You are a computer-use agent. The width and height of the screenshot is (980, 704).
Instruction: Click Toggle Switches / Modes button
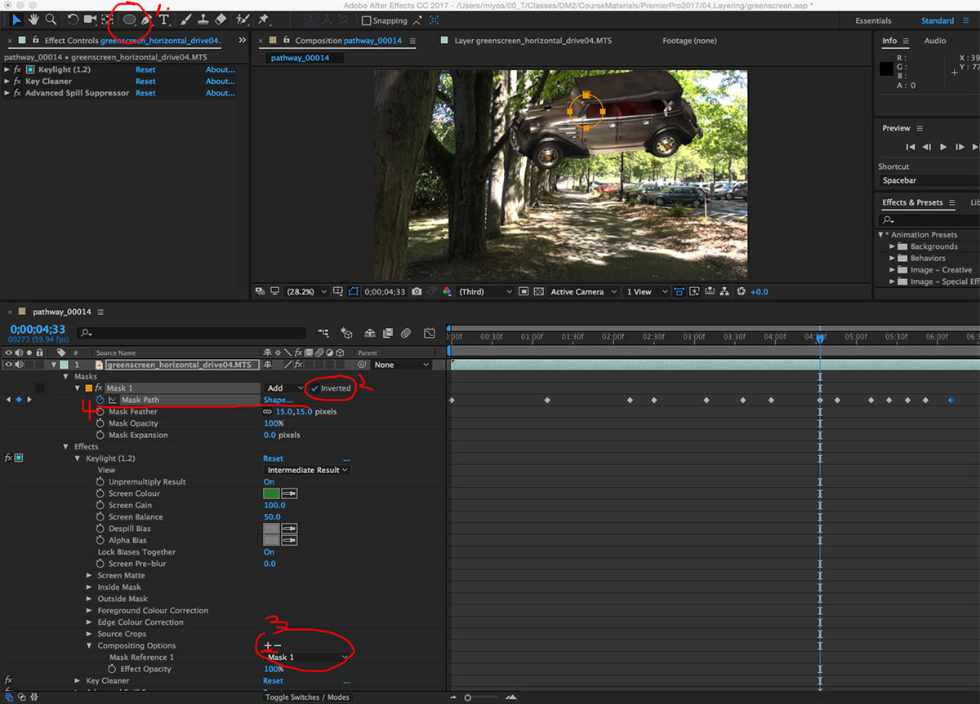coord(306,697)
